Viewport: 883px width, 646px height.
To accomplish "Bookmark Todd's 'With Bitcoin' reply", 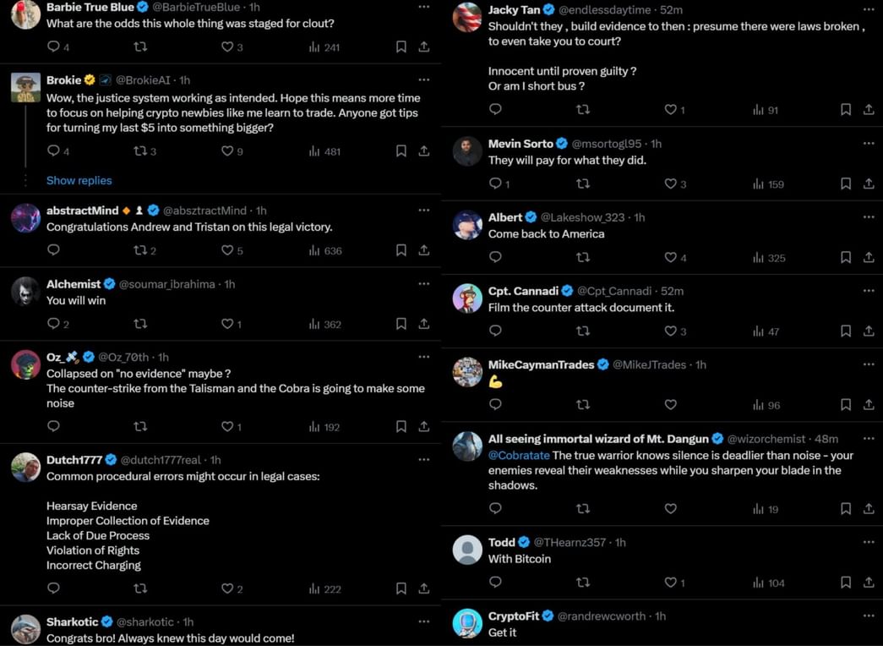I will [845, 583].
